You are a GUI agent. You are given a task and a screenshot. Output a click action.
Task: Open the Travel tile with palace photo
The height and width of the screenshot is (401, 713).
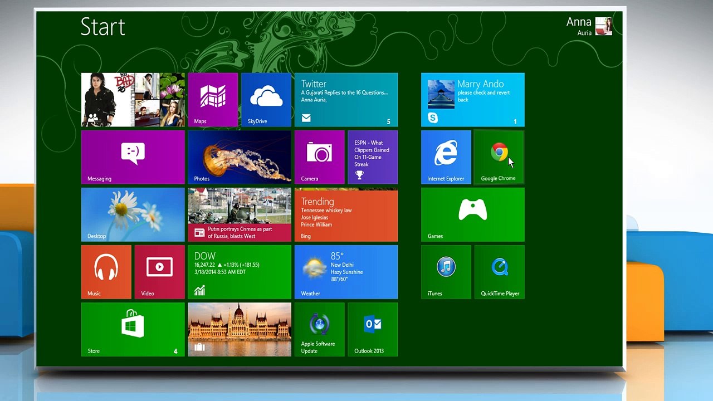240,329
